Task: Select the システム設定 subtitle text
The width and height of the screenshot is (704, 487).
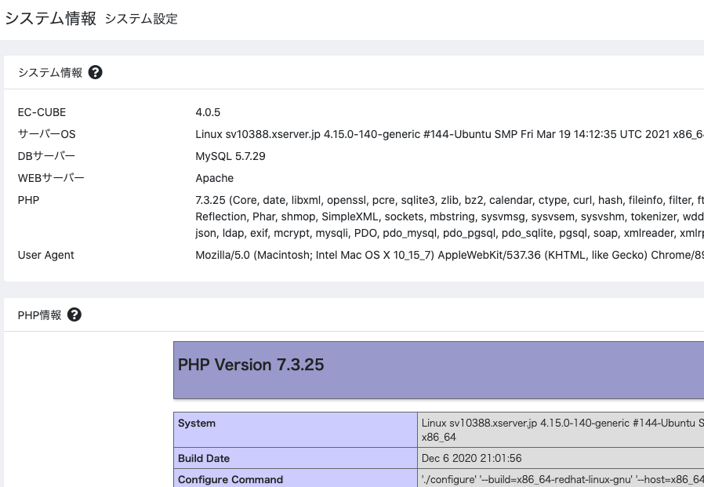Action: (x=141, y=19)
